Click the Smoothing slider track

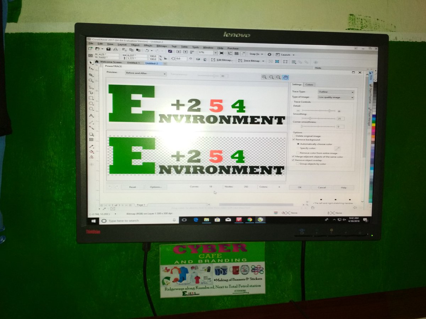pos(318,118)
